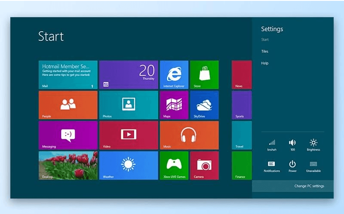Open the Sports tile
The width and height of the screenshot is (344, 214).
click(242, 105)
